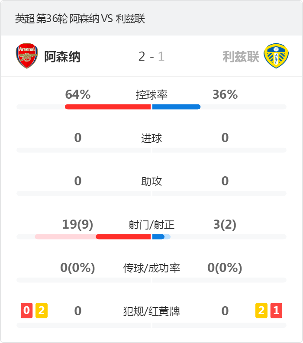Click Leeds United's blue possession bar
The width and height of the screenshot is (303, 343).
[x=176, y=107]
